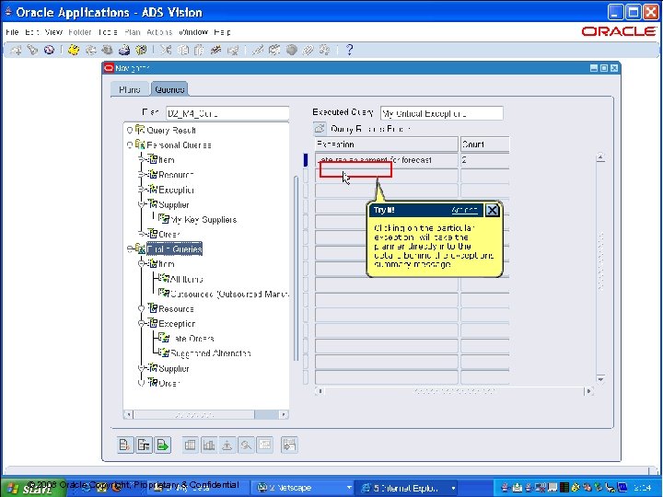Select the Late Orders query

point(192,339)
